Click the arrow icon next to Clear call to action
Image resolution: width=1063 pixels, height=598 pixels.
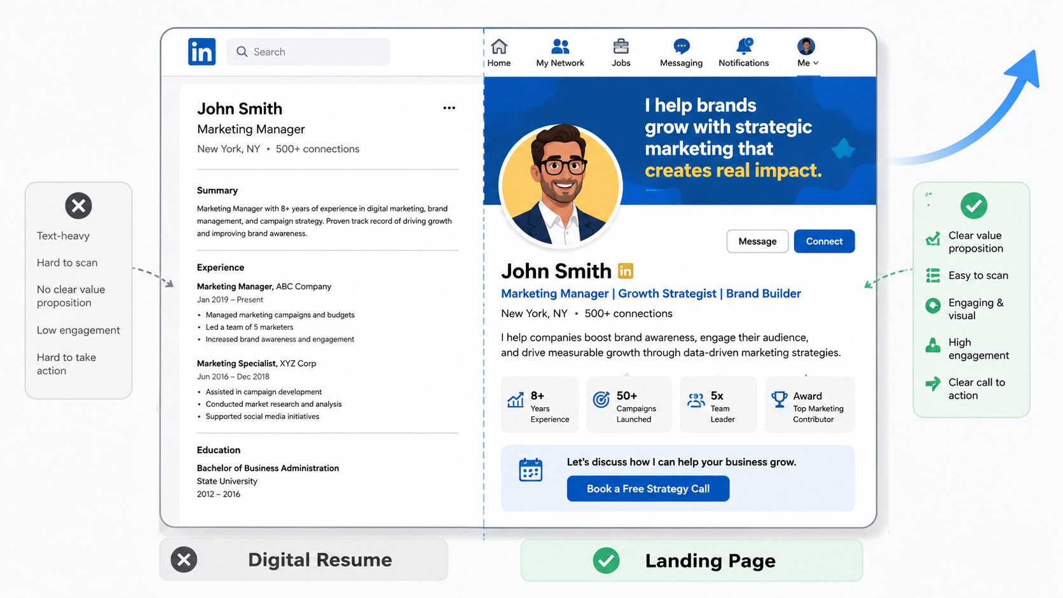pyautogui.click(x=933, y=383)
